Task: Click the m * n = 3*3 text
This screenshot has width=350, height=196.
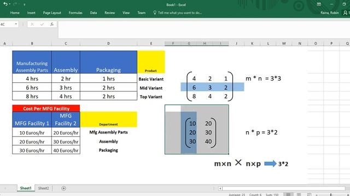Action: (263, 78)
